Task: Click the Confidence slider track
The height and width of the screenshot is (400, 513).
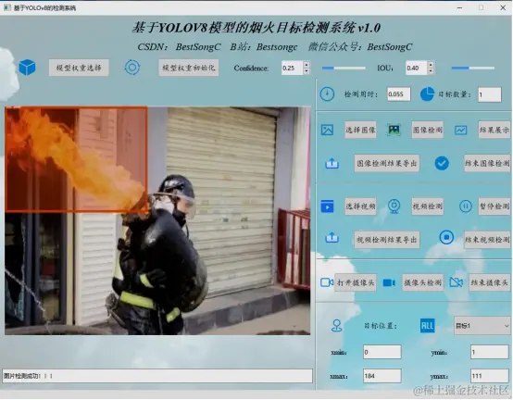Action: (344, 68)
